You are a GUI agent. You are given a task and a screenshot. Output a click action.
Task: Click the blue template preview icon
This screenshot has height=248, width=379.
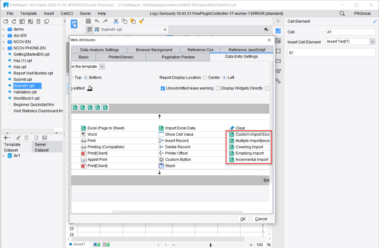coord(74,24)
